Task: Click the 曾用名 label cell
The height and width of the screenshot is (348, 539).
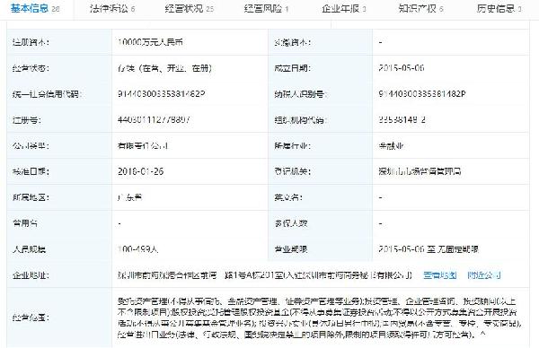Action: 59,223
